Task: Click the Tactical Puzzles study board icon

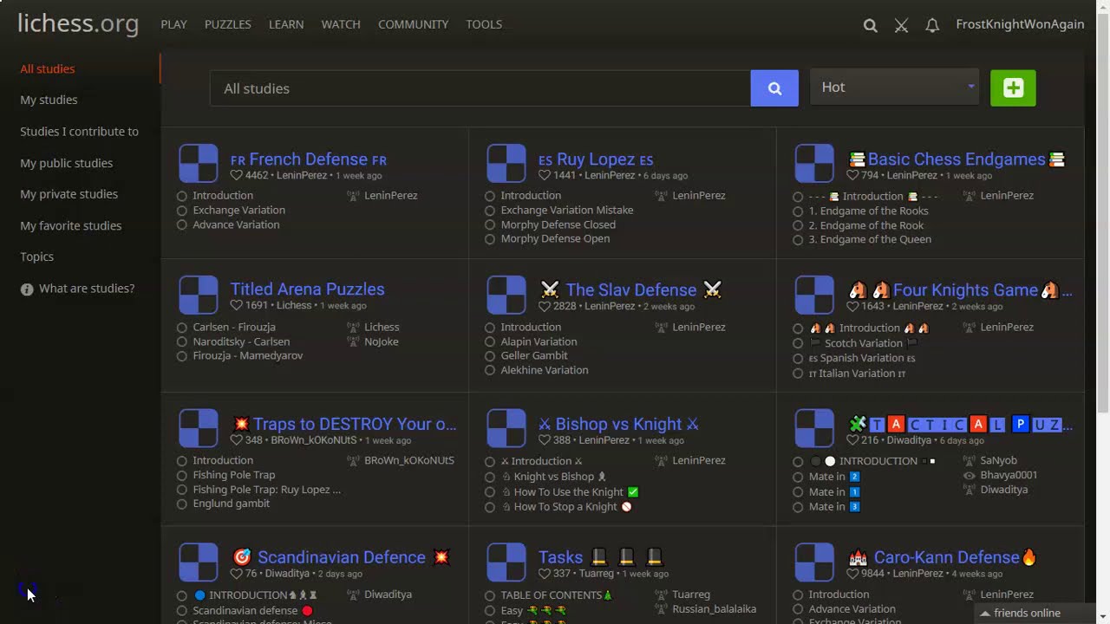Action: coord(814,428)
